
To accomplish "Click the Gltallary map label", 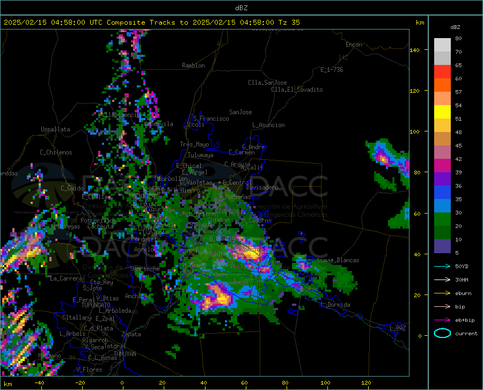I will coord(77,318).
